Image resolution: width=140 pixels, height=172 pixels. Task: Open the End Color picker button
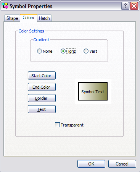coord(42,87)
